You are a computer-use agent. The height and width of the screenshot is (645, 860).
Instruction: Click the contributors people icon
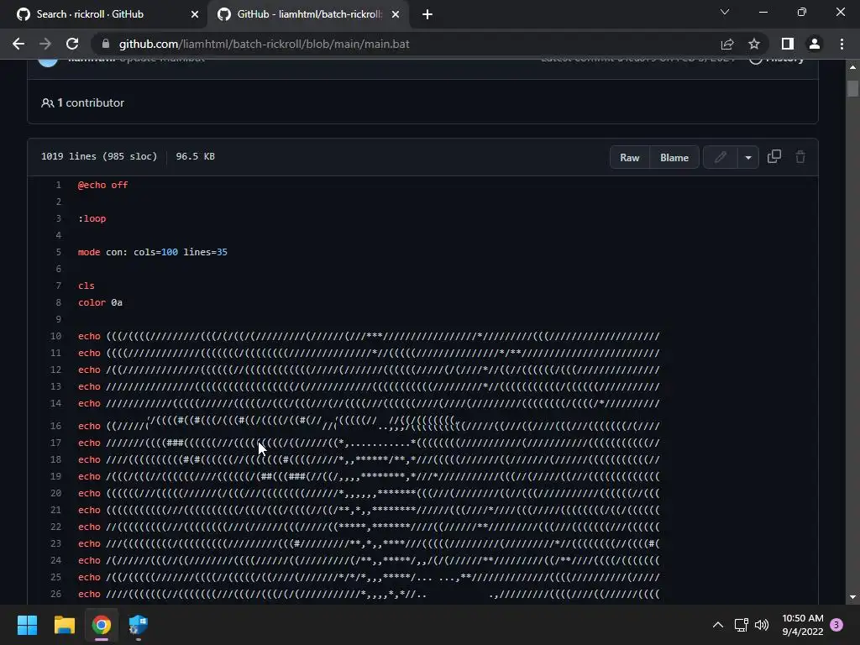(x=47, y=102)
